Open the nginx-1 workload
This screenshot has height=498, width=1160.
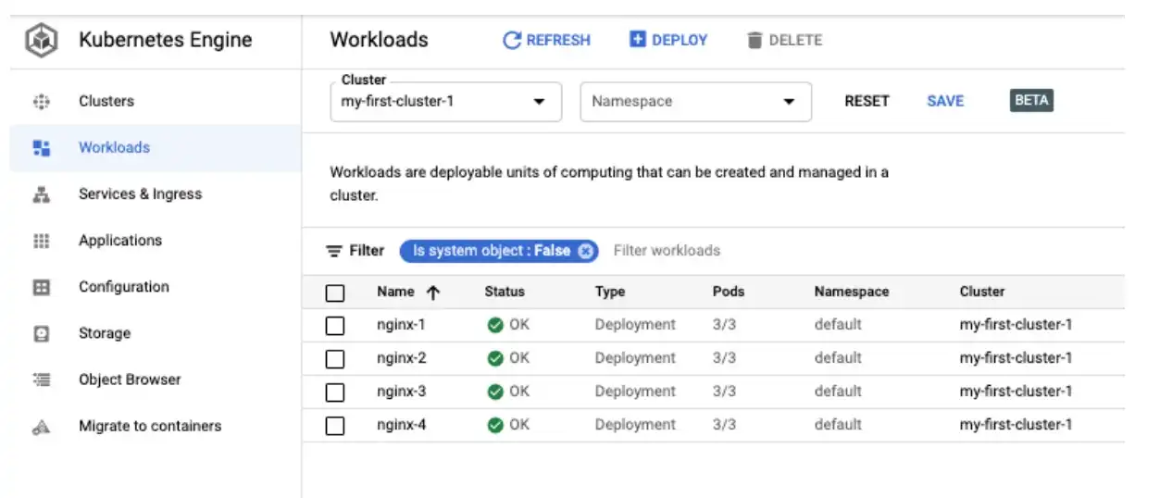point(401,325)
